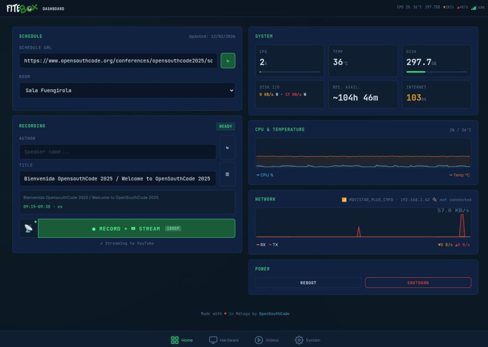The height and width of the screenshot is (347, 488).
Task: Click the Videos play circle icon
Action: tap(259, 340)
